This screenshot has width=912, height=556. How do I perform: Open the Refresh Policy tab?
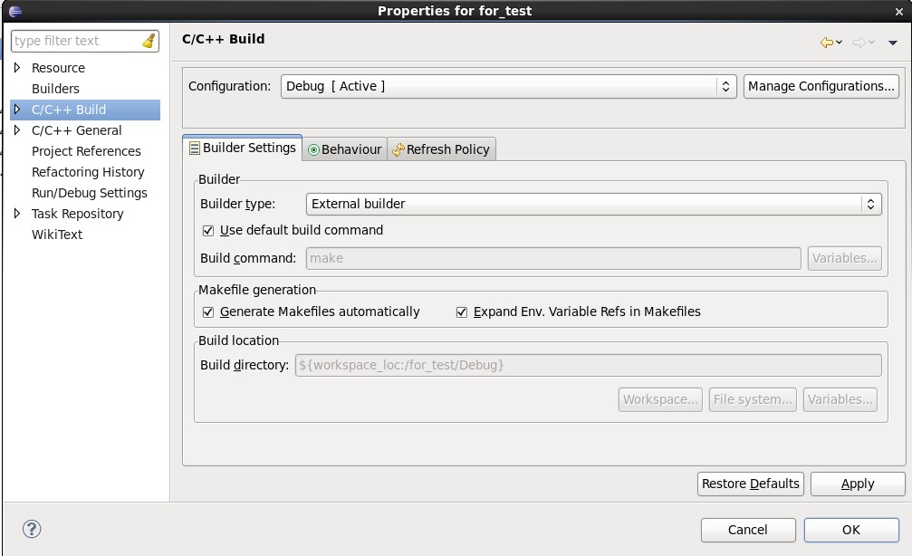click(x=441, y=149)
